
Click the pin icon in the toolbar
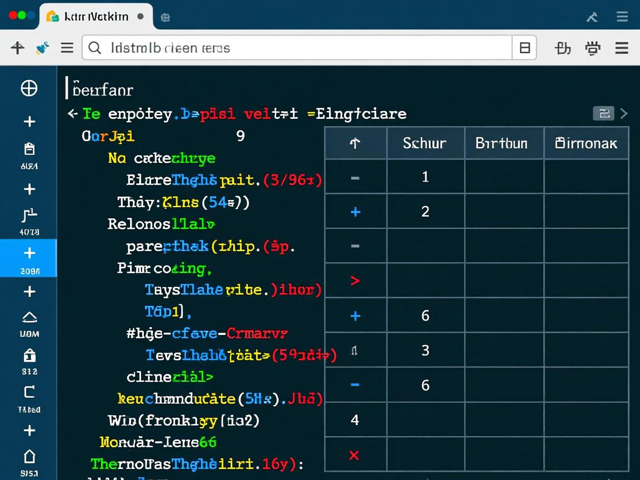click(x=42, y=48)
